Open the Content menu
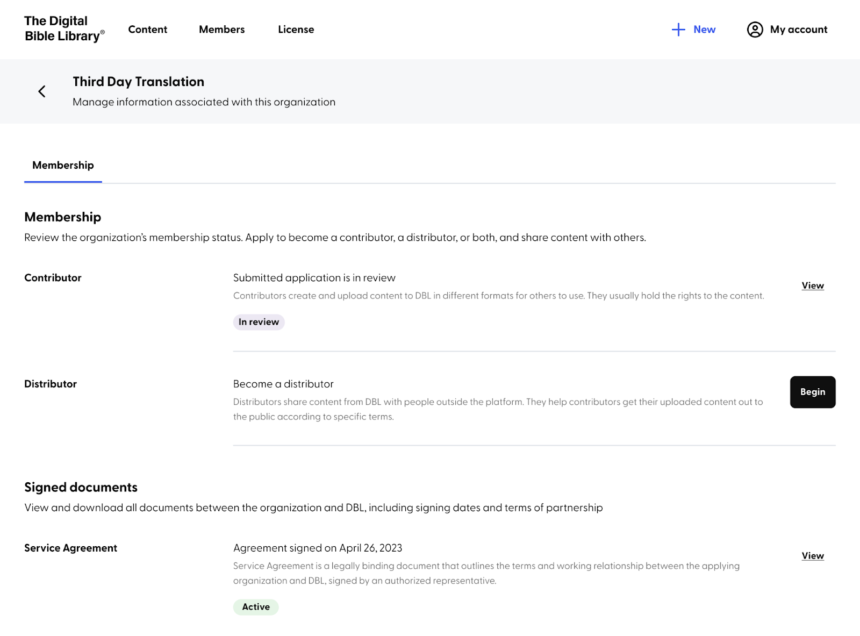The height and width of the screenshot is (636, 860). coord(147,30)
